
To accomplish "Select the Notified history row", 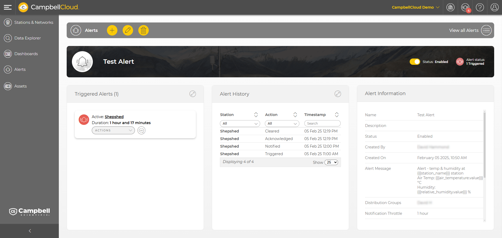I will pos(280,146).
